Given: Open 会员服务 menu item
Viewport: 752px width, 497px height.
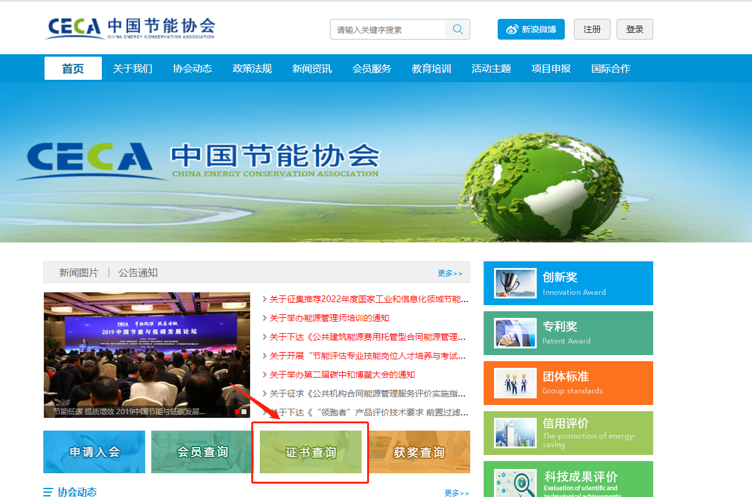Looking at the screenshot, I should click(371, 68).
